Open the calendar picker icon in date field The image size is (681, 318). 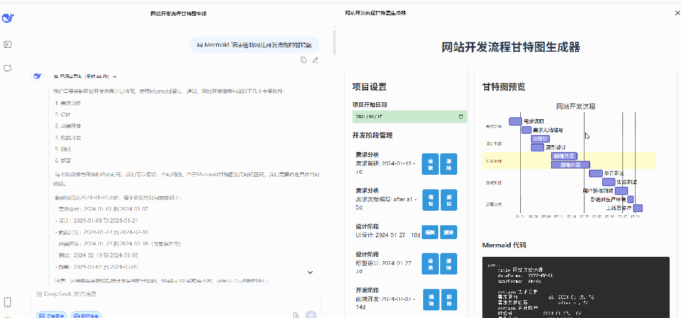click(x=461, y=117)
